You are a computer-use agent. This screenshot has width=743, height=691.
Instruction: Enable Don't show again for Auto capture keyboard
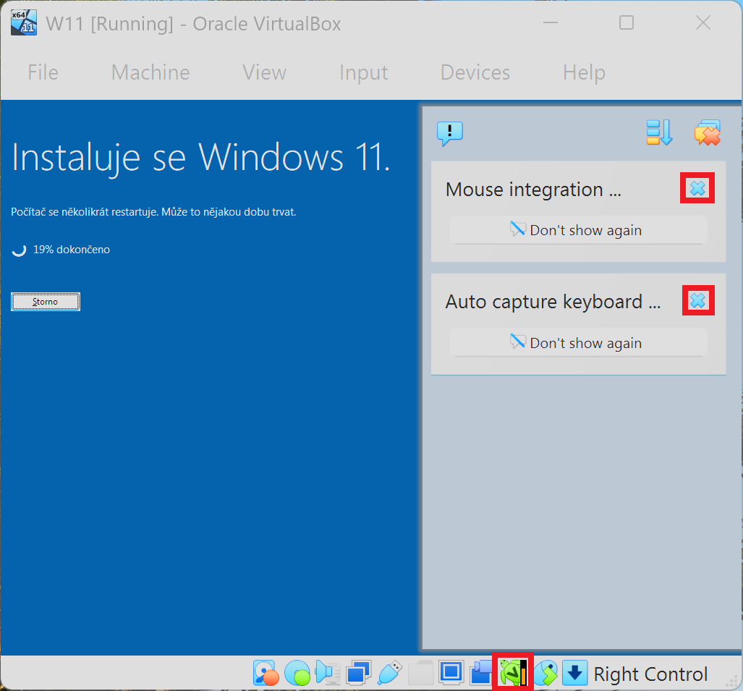(578, 342)
